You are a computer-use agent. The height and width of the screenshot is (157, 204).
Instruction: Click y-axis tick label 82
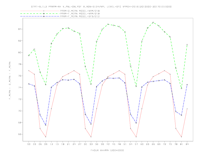(20, 41)
